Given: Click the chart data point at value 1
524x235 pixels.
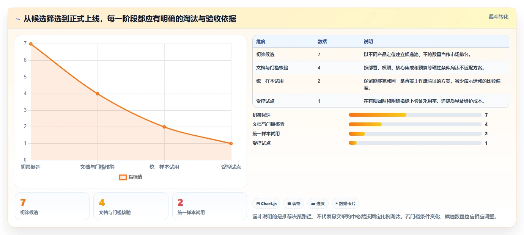Looking at the screenshot, I should coord(231,143).
